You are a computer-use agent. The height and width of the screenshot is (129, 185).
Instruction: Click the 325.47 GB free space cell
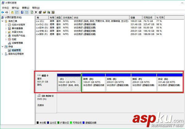coord(149,24)
